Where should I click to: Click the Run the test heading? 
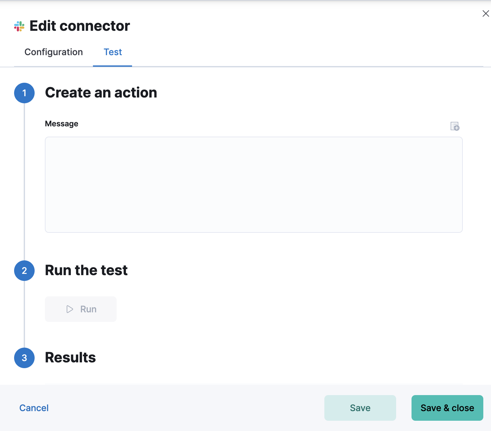[x=86, y=270]
